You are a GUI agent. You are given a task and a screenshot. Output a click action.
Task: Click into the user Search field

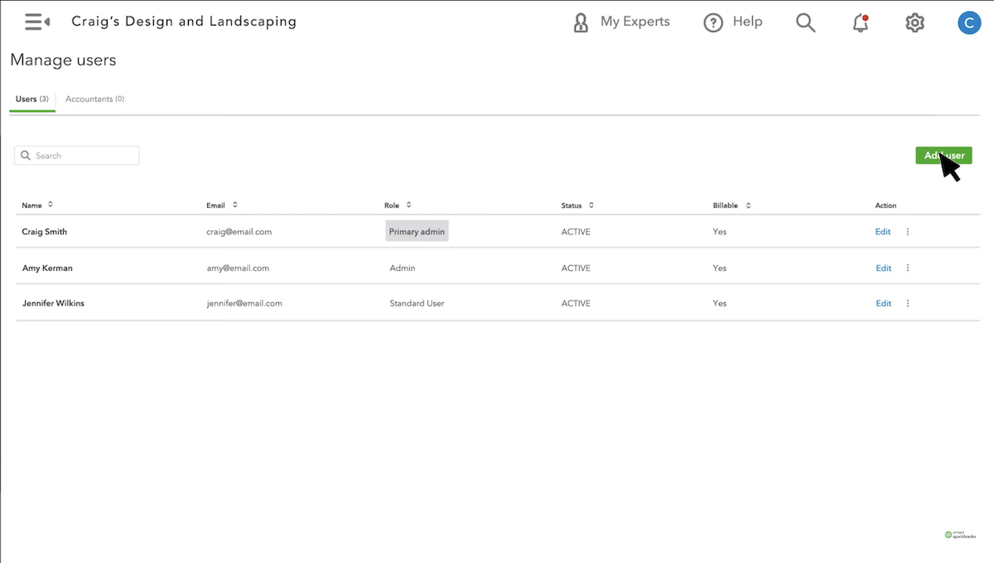click(77, 156)
